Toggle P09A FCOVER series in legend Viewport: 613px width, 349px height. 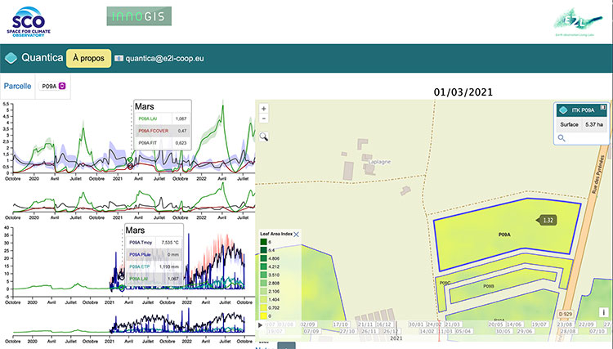[x=155, y=131]
